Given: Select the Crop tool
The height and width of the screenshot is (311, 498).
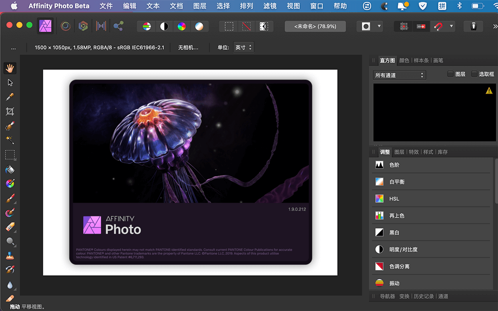Looking at the screenshot, I should (10, 111).
